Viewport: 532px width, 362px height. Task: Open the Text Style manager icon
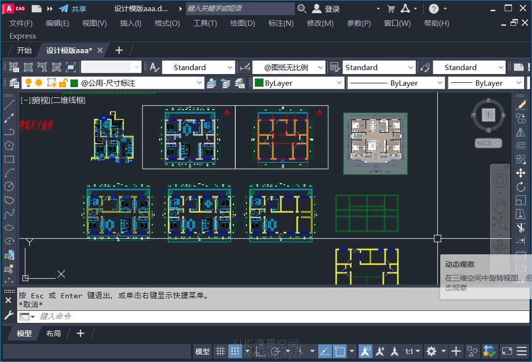point(154,67)
